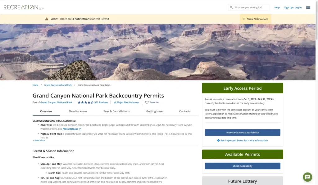This screenshot has height=185, width=318.
Task: Click the external link icon after Press Release
Action: tap(80, 129)
